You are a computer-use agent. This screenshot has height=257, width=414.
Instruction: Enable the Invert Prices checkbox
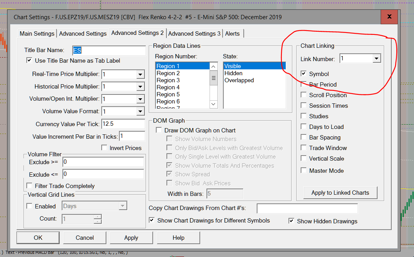[x=104, y=148]
